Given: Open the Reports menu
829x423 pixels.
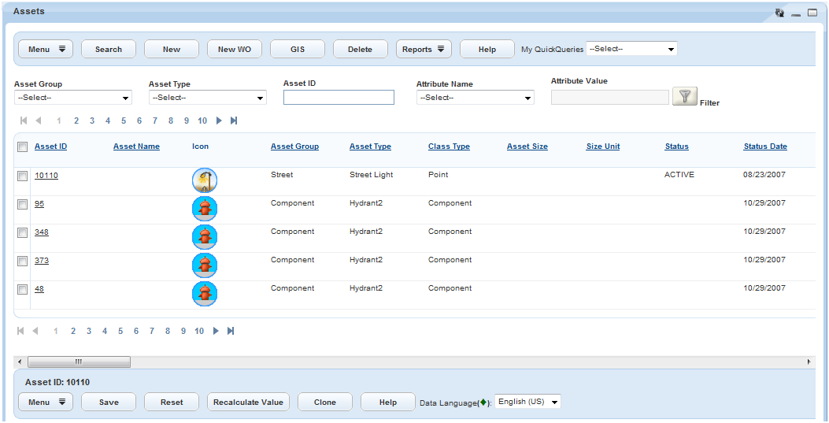Looking at the screenshot, I should pos(424,49).
